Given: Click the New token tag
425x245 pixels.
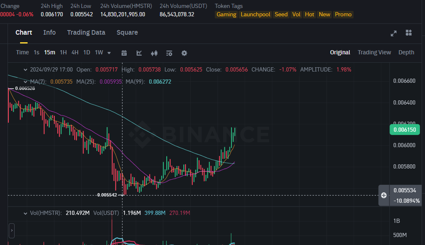Looking at the screenshot, I should [324, 14].
